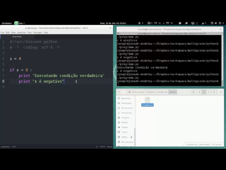Click the Python grammar selector in status bar
The image size is (226, 170).
point(109,147)
